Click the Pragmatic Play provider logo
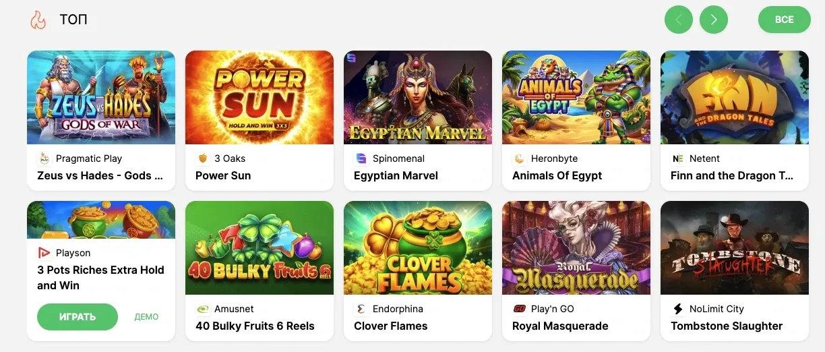Image resolution: width=825 pixels, height=352 pixels. 44,158
